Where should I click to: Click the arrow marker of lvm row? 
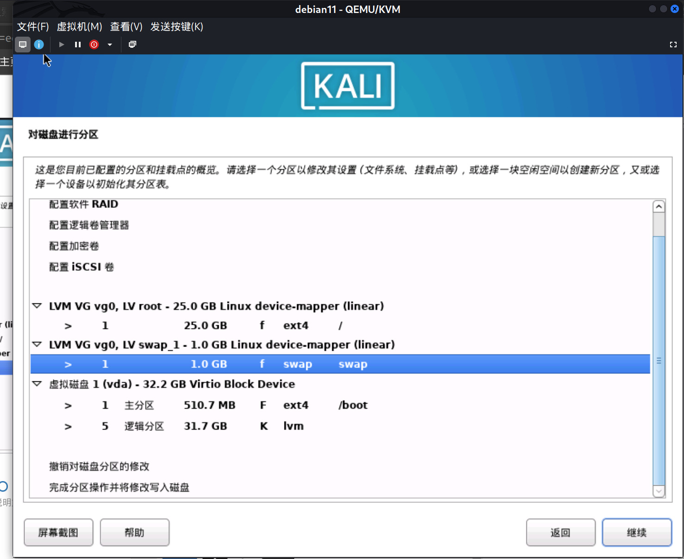pyautogui.click(x=68, y=426)
